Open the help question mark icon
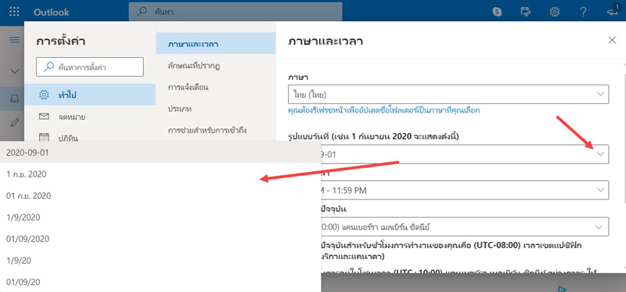Image resolution: width=626 pixels, height=292 pixels. pos(583,12)
